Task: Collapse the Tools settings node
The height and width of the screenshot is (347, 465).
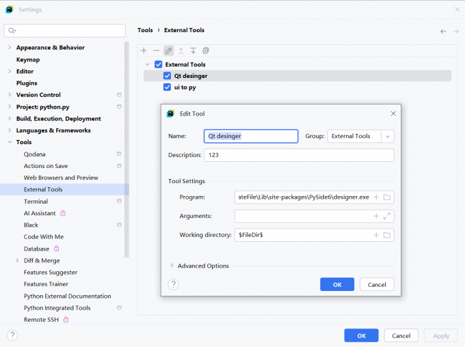Action: click(x=10, y=142)
